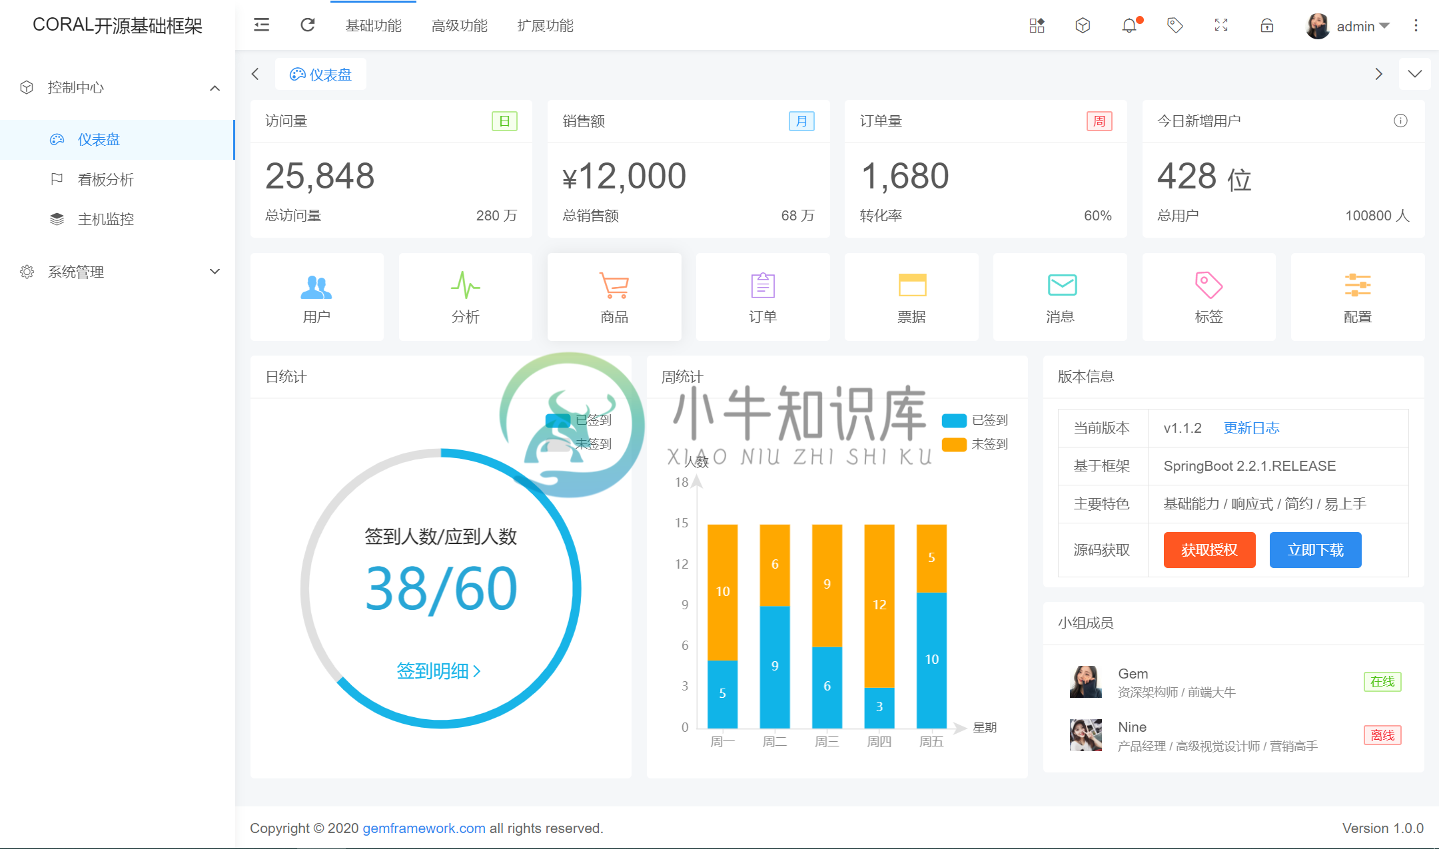Click the 消息 envelope icon
Image resolution: width=1439 pixels, height=849 pixels.
click(x=1062, y=285)
